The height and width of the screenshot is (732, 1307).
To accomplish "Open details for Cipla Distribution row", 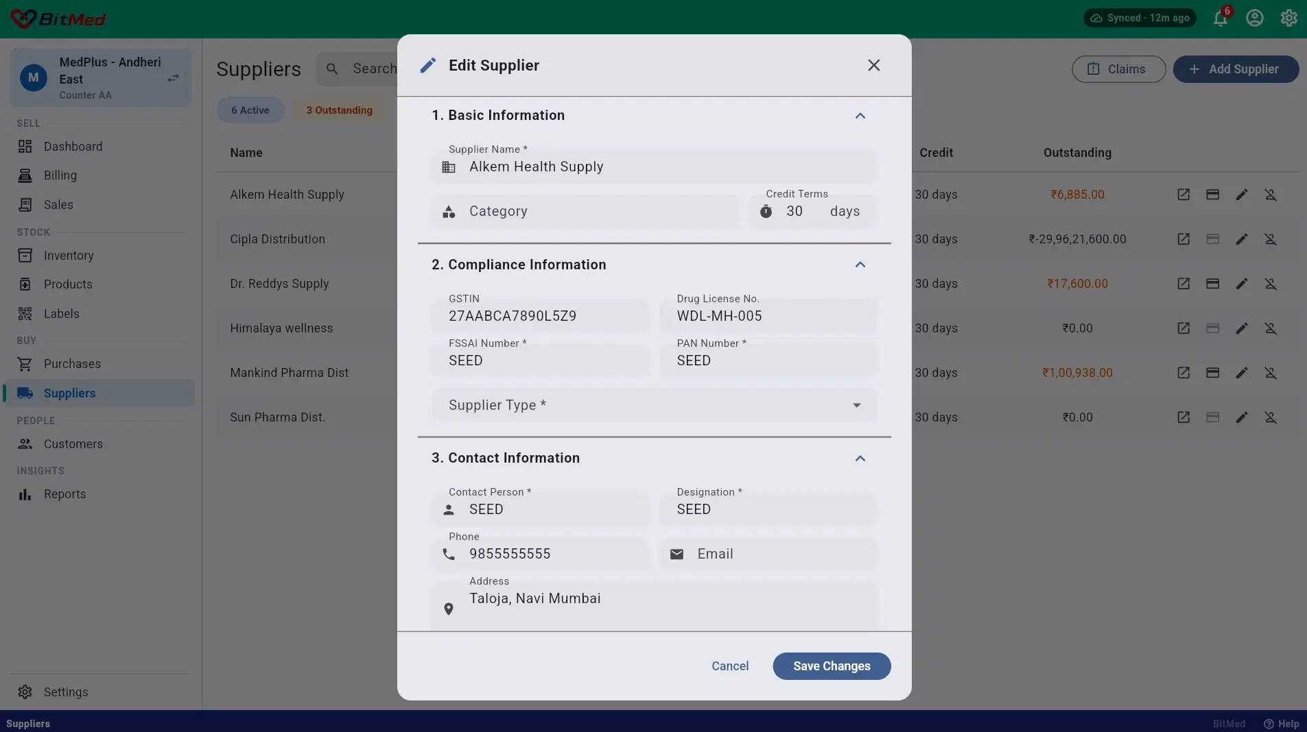I will coord(1184,239).
